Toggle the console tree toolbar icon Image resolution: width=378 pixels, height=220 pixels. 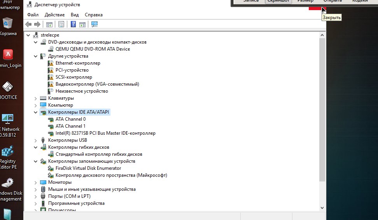(49, 24)
